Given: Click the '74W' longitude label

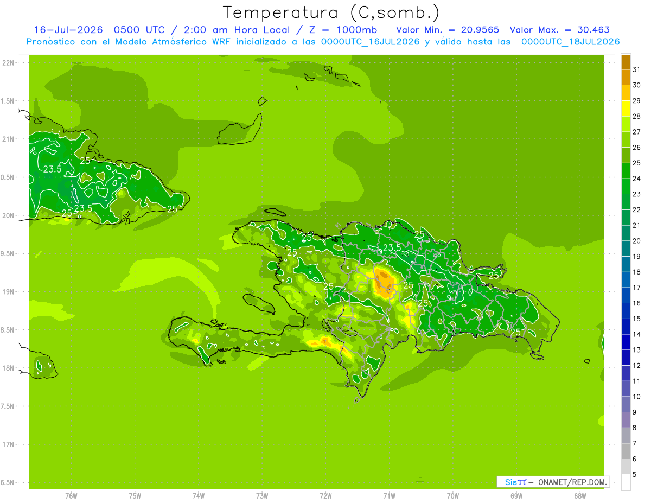Looking at the screenshot, I should pos(199,496).
